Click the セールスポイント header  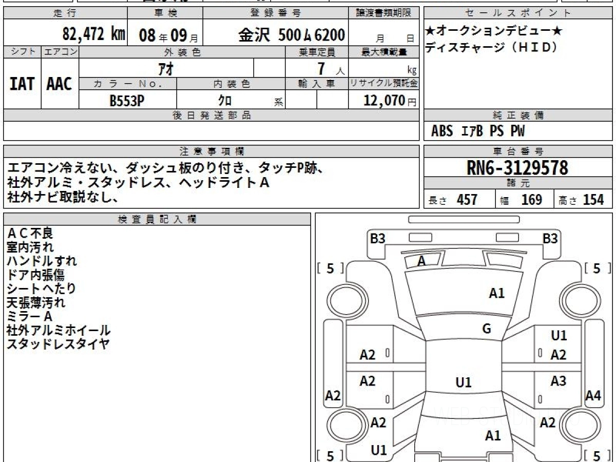click(x=518, y=13)
